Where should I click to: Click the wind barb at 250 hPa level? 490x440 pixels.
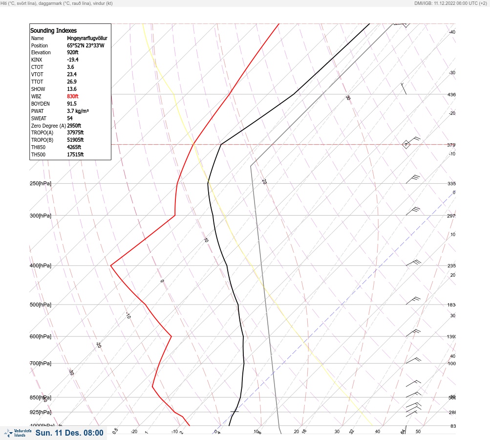413,179
